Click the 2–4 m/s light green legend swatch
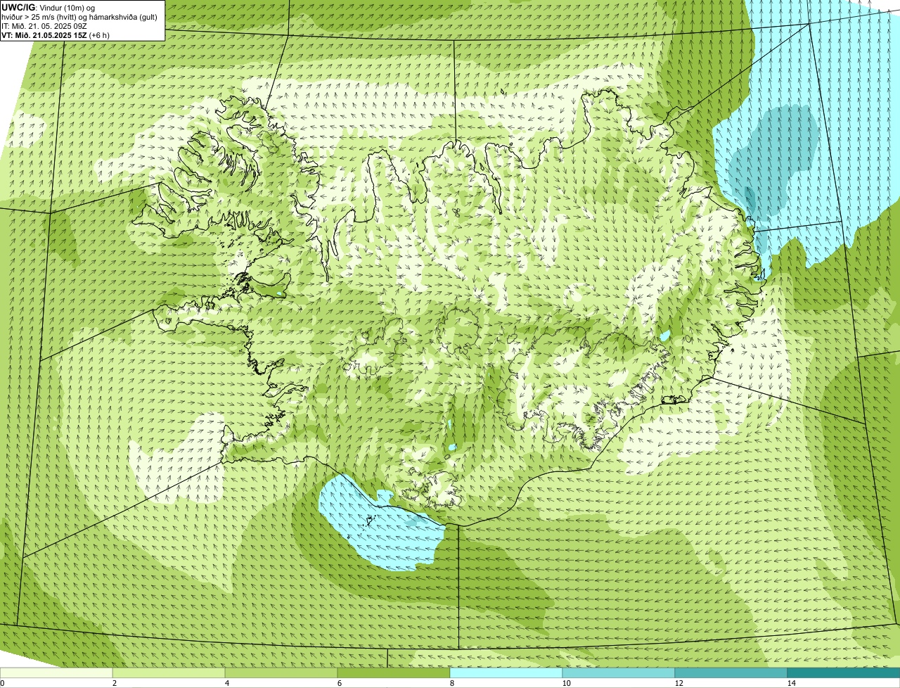 (x=169, y=673)
